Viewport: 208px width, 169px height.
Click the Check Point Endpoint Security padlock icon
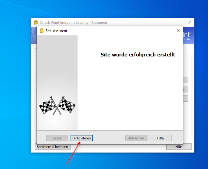36,22
